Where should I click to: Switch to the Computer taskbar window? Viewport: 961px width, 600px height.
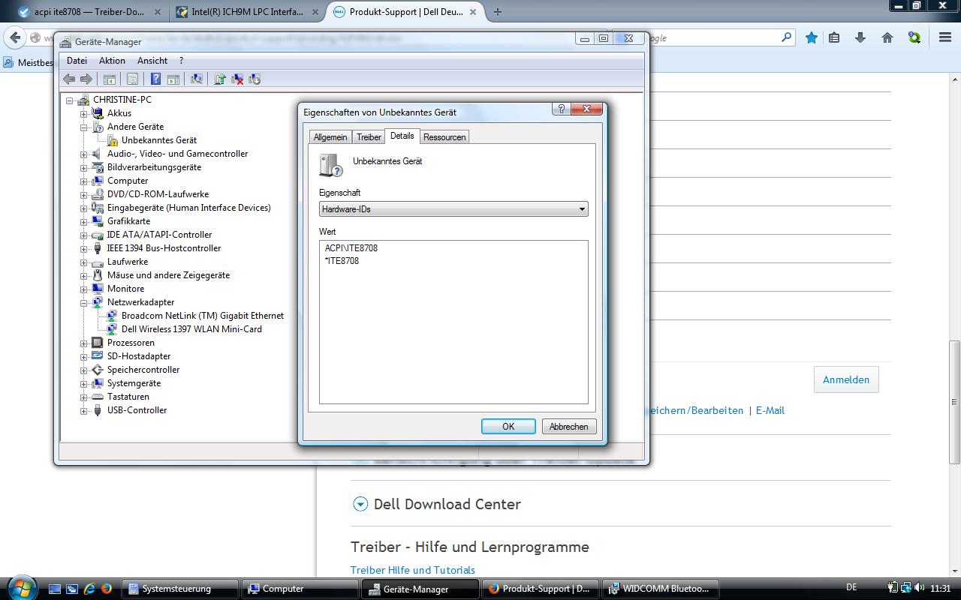pyautogui.click(x=300, y=589)
